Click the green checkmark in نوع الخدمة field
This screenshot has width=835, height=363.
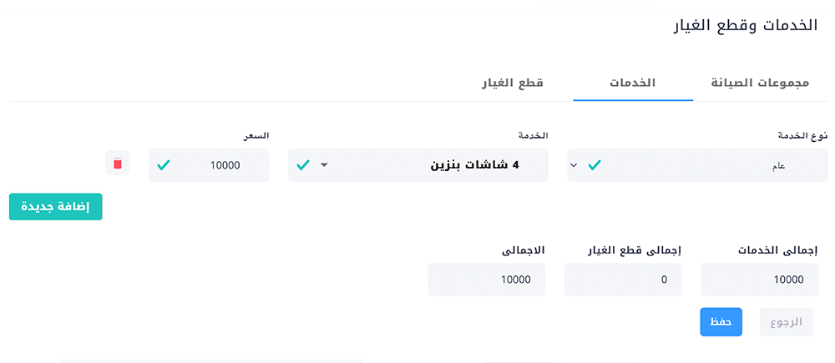[595, 165]
